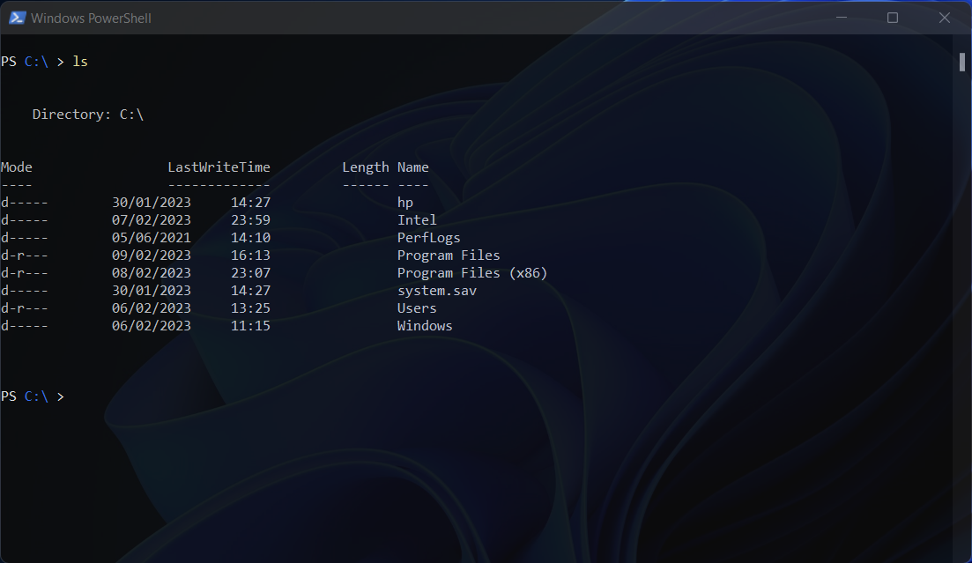The image size is (972, 563).
Task: Select the Intel directory listing
Action: coord(416,219)
